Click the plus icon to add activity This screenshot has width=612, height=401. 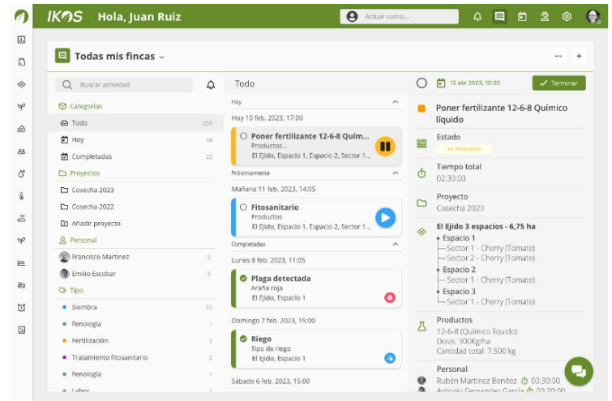click(x=579, y=56)
